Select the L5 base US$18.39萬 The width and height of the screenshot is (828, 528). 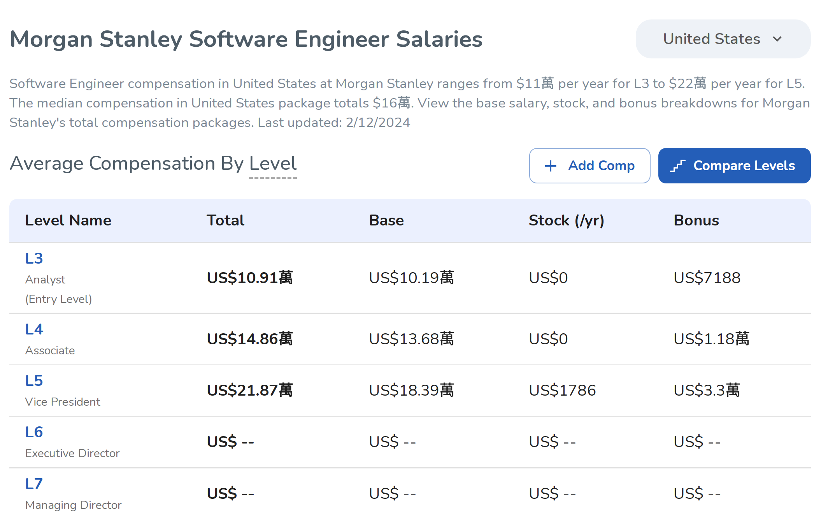pos(412,390)
